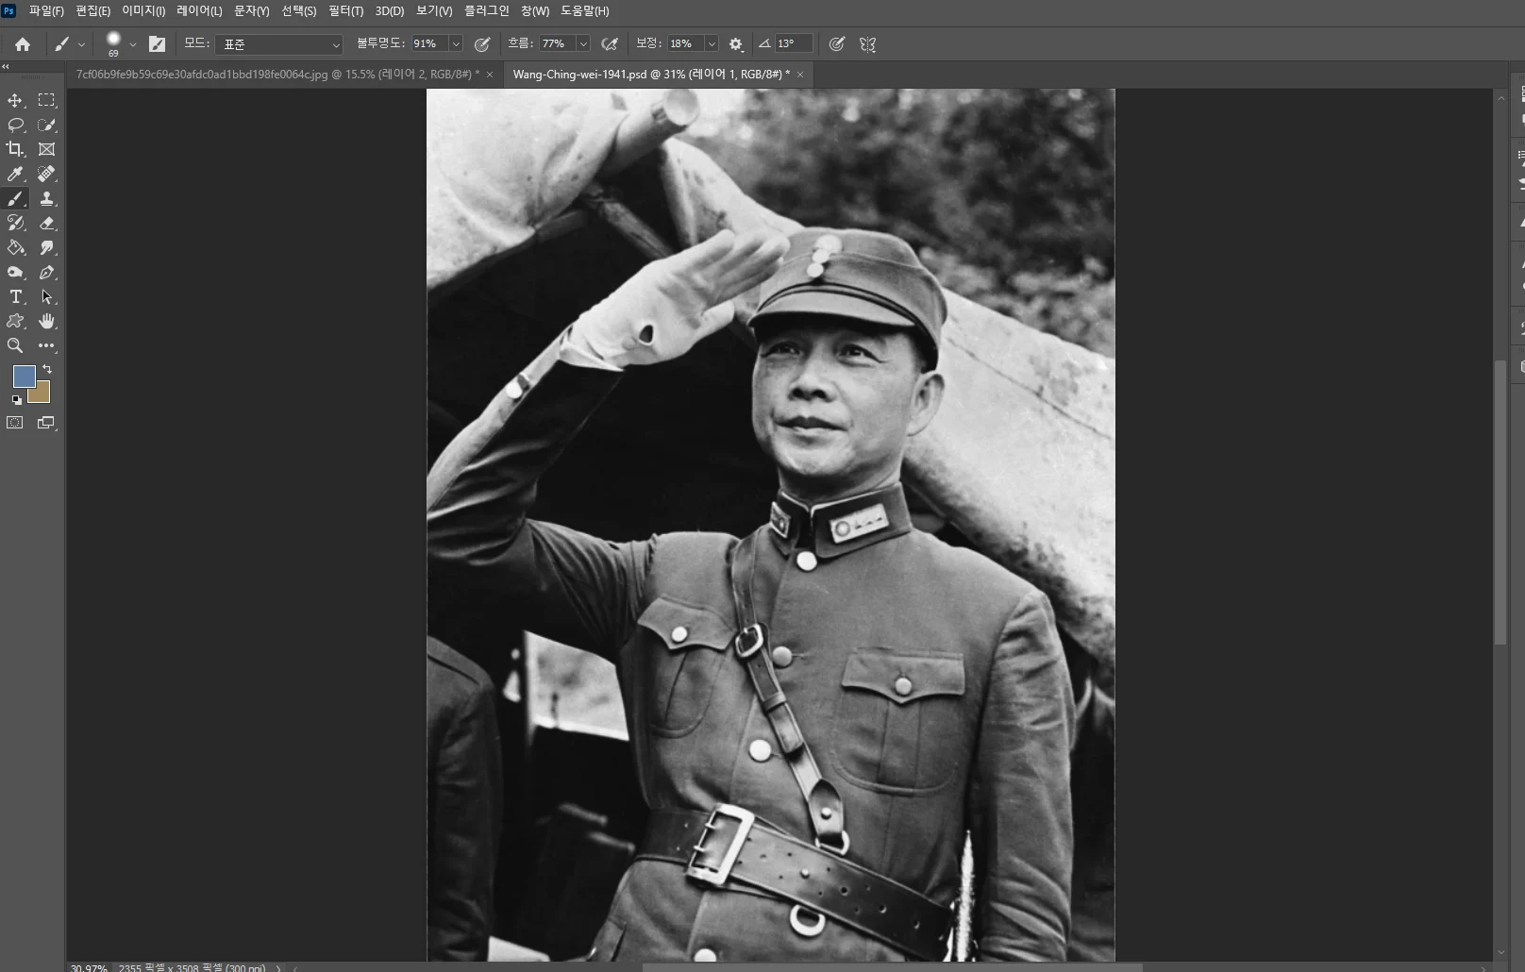
Task: Open the tool preset picker arrow
Action: [82, 44]
